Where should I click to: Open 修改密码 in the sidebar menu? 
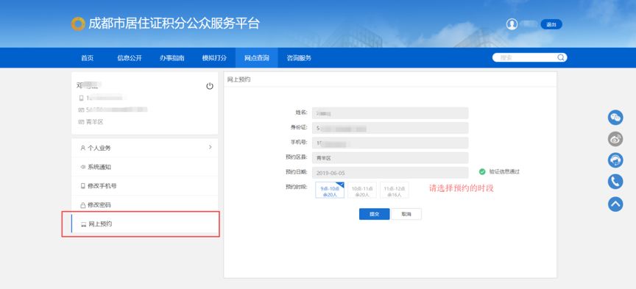(145, 205)
